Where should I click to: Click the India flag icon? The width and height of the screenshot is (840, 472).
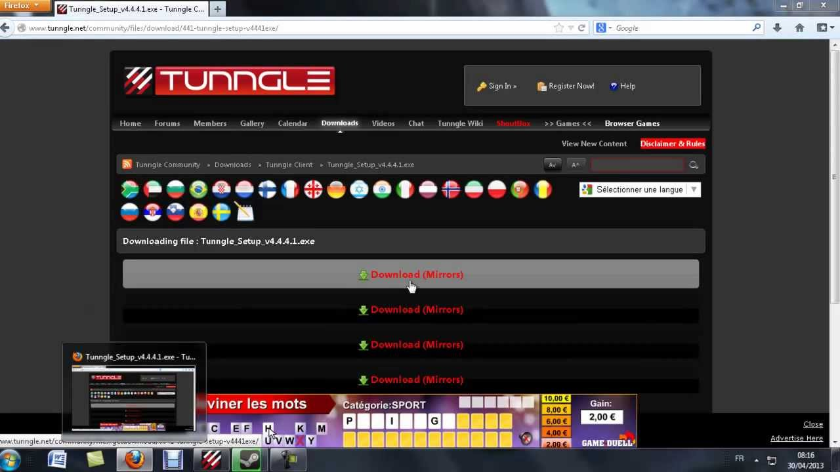[x=382, y=189]
